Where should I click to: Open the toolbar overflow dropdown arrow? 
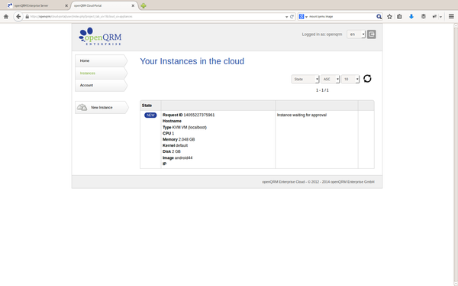coord(440,17)
